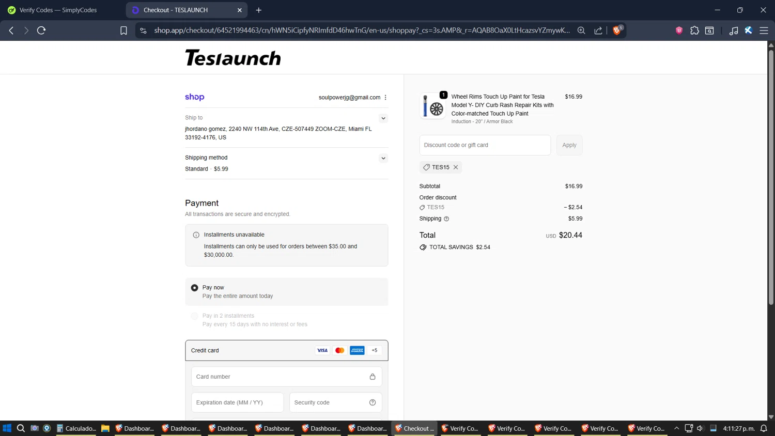View site information icon in address bar
The width and height of the screenshot is (775, 436).
pos(144,30)
